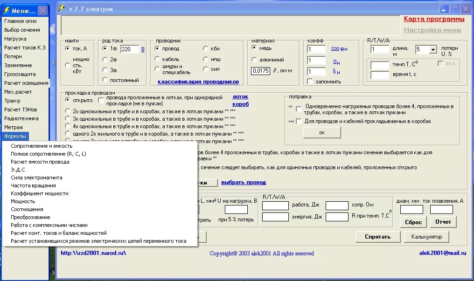
Task: Choose Соотношения submenu item
Action: pos(27,209)
